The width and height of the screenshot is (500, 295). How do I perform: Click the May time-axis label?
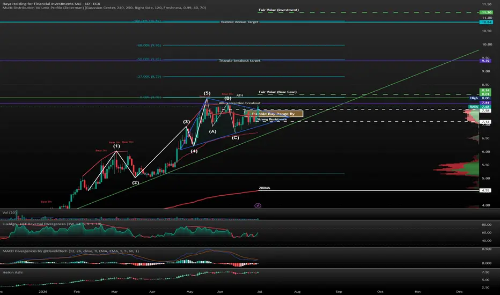tap(190, 291)
